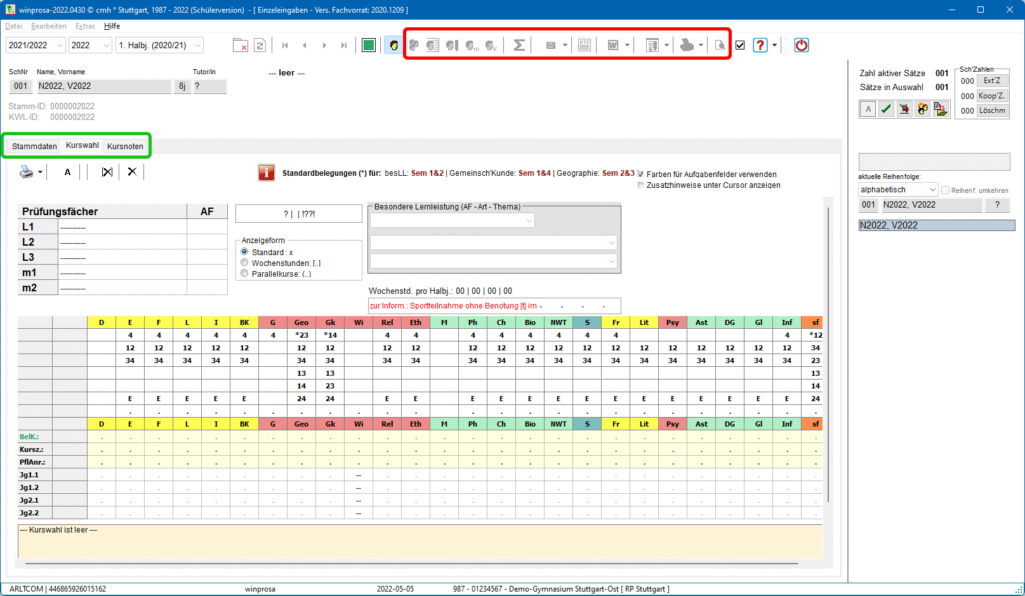
Task: Click the red info icon
Action: (267, 173)
